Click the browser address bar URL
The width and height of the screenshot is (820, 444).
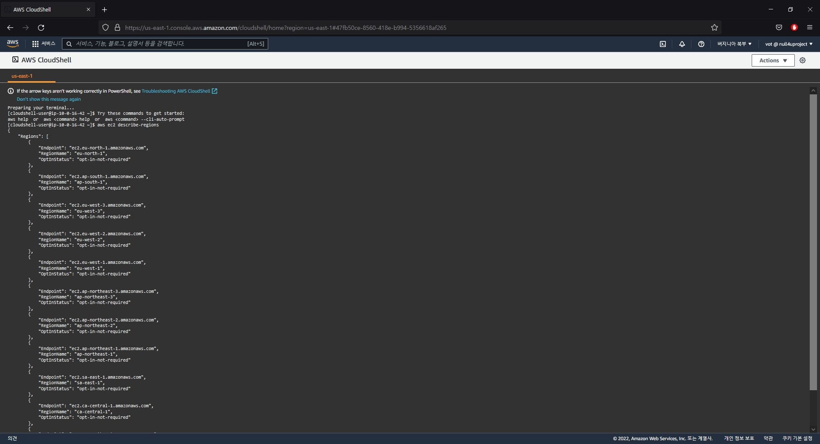tap(286, 28)
